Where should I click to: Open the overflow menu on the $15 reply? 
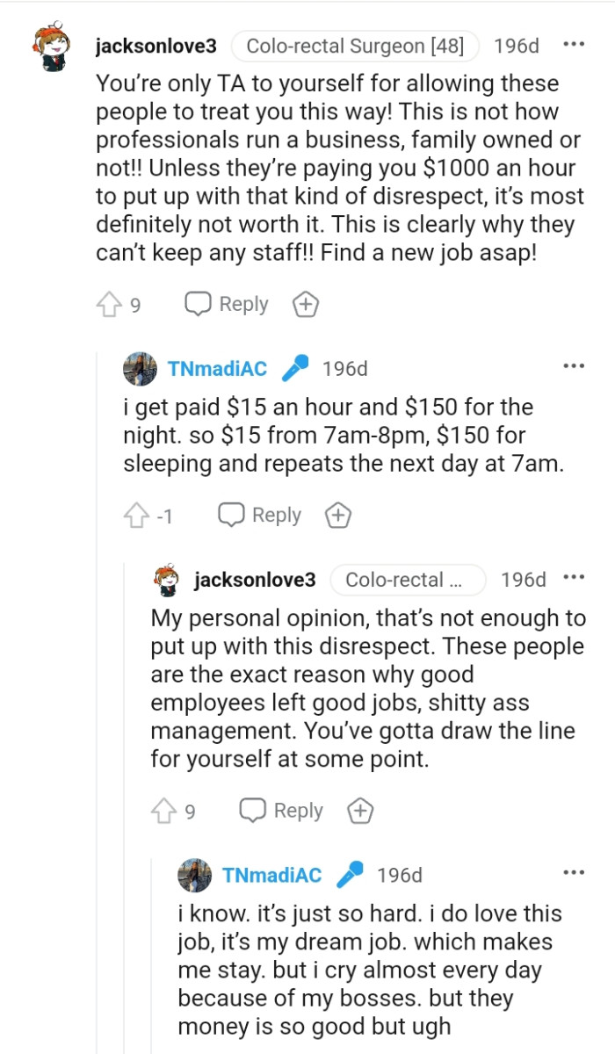point(575,365)
